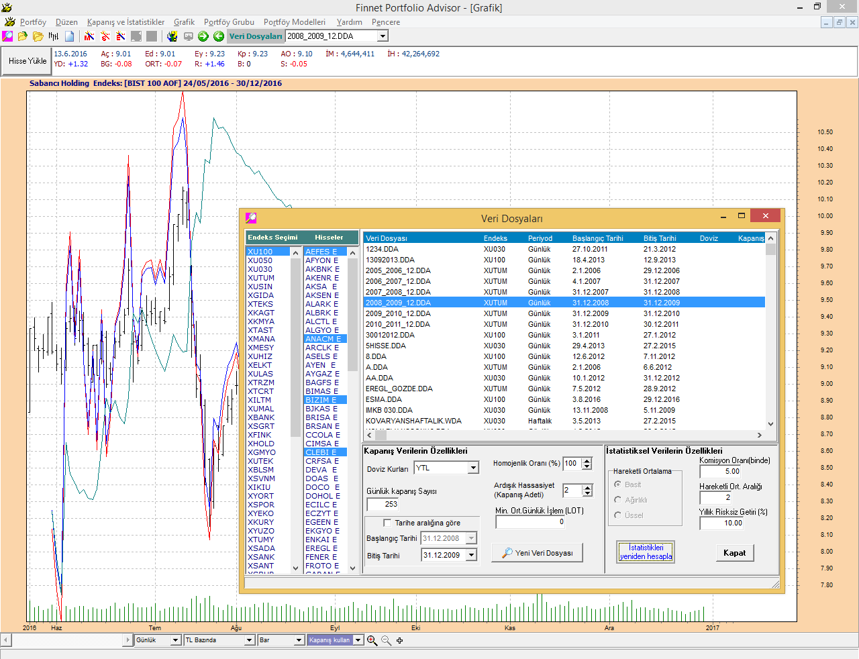Click the resize grip of Veri Dosyaları dialog
The image size is (859, 659).
tap(775, 585)
